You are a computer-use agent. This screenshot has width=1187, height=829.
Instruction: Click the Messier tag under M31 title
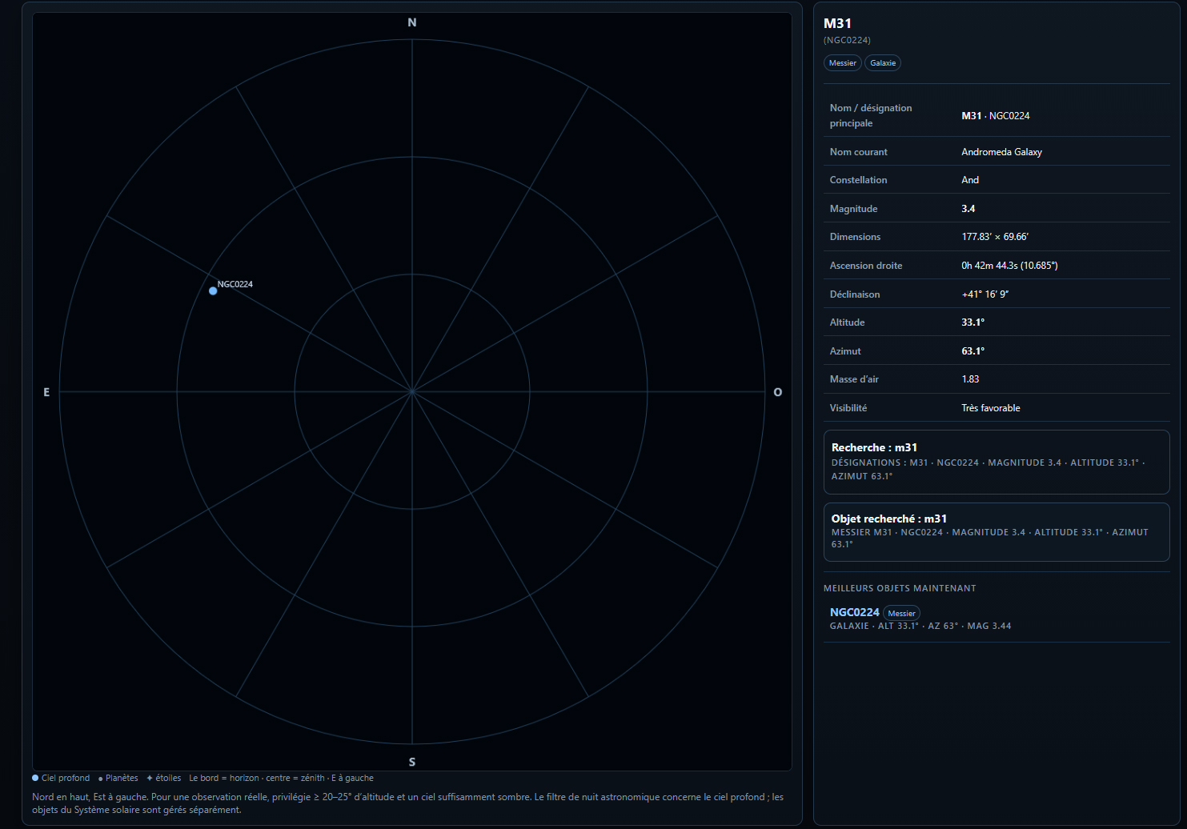(842, 63)
